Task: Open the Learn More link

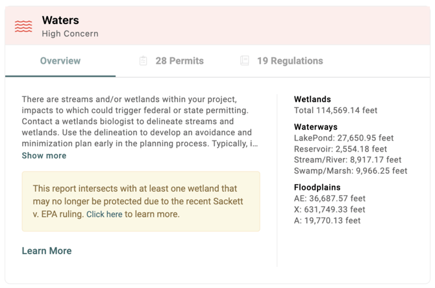Action: pyautogui.click(x=47, y=251)
